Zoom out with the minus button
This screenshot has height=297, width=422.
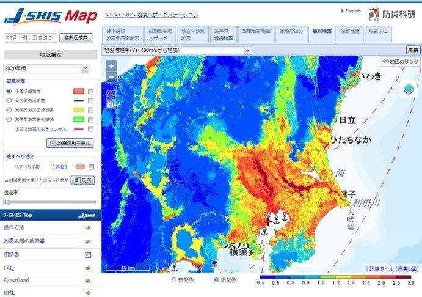(x=111, y=77)
